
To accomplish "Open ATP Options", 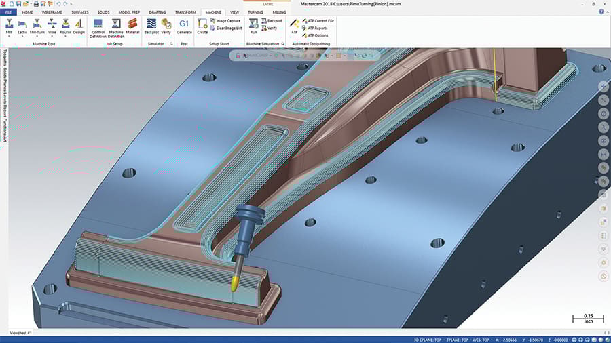I will (315, 35).
